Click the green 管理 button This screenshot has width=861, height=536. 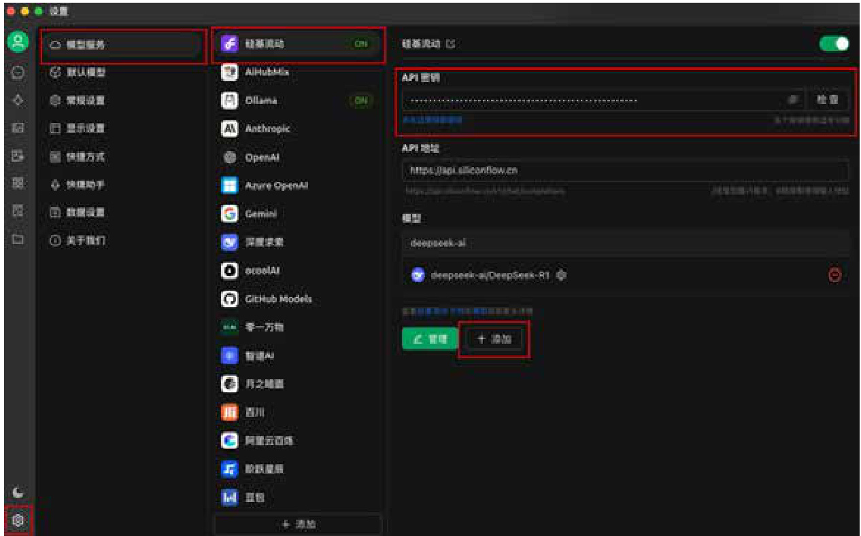pos(430,338)
